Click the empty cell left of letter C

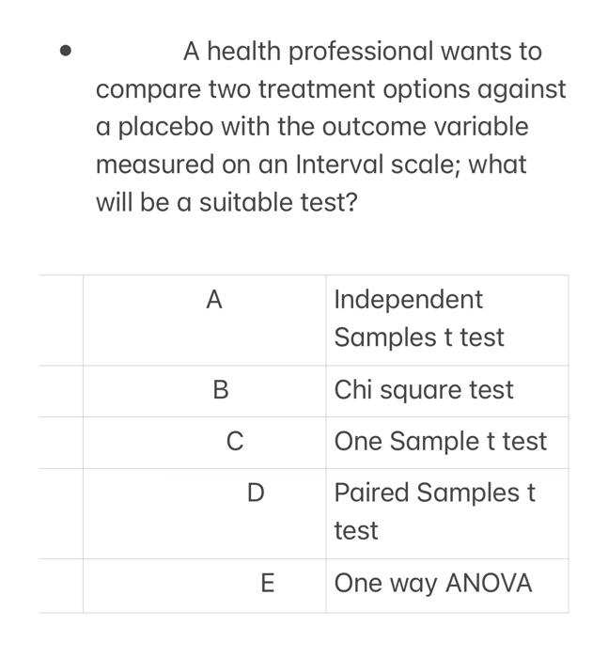pyautogui.click(x=61, y=443)
